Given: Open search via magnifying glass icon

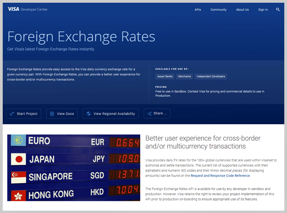Looking at the screenshot, I should pyautogui.click(x=278, y=9).
